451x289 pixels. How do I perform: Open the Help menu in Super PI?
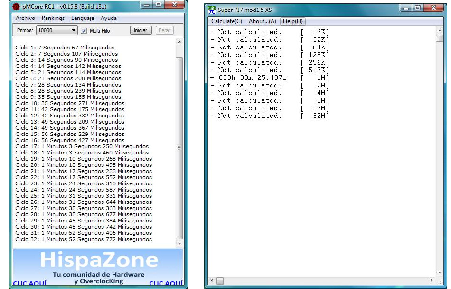[292, 21]
